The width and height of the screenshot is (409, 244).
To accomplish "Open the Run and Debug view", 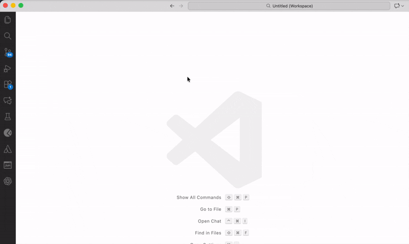I will point(8,69).
